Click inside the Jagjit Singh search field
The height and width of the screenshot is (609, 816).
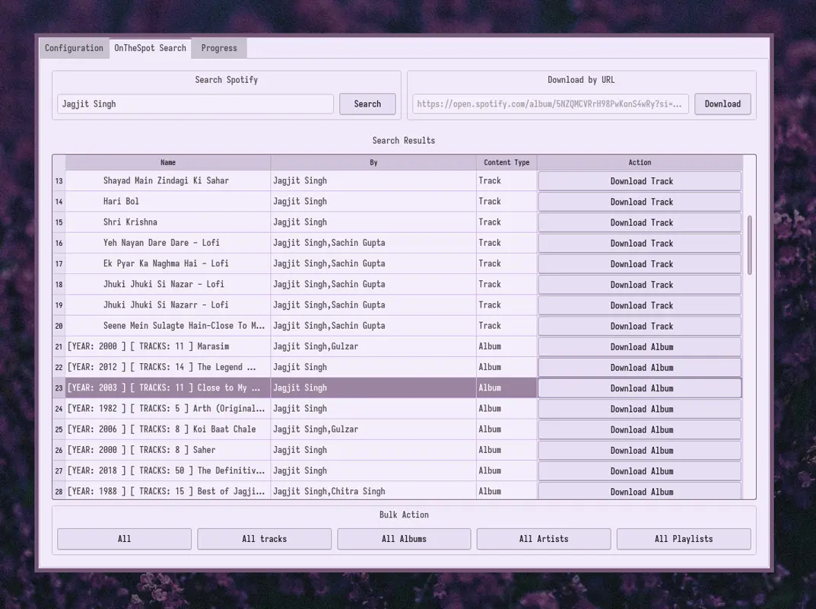pyautogui.click(x=195, y=104)
